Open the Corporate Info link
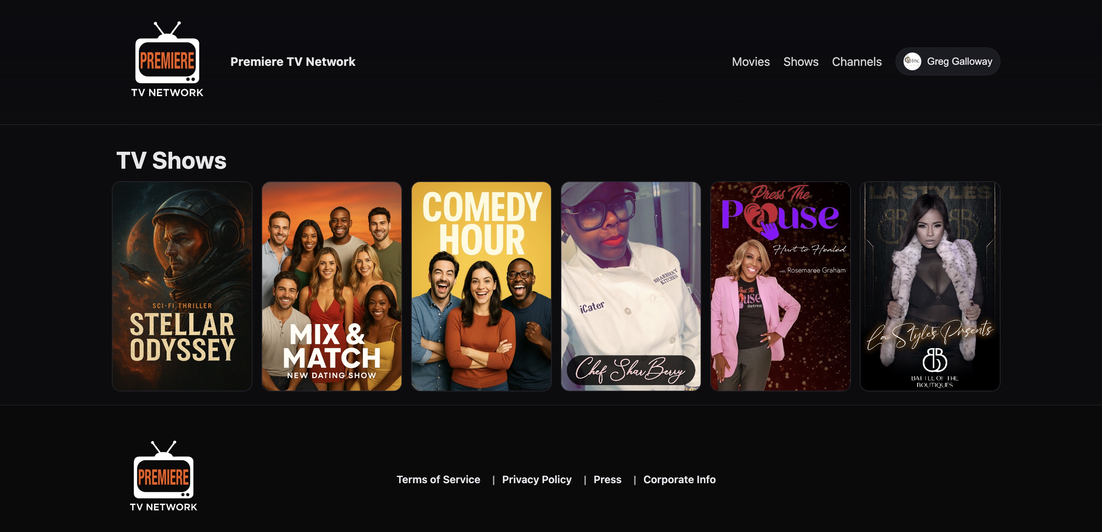 (x=679, y=479)
